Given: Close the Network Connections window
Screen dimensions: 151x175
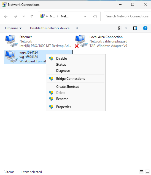Looking at the screenshot, I should point(145,5).
